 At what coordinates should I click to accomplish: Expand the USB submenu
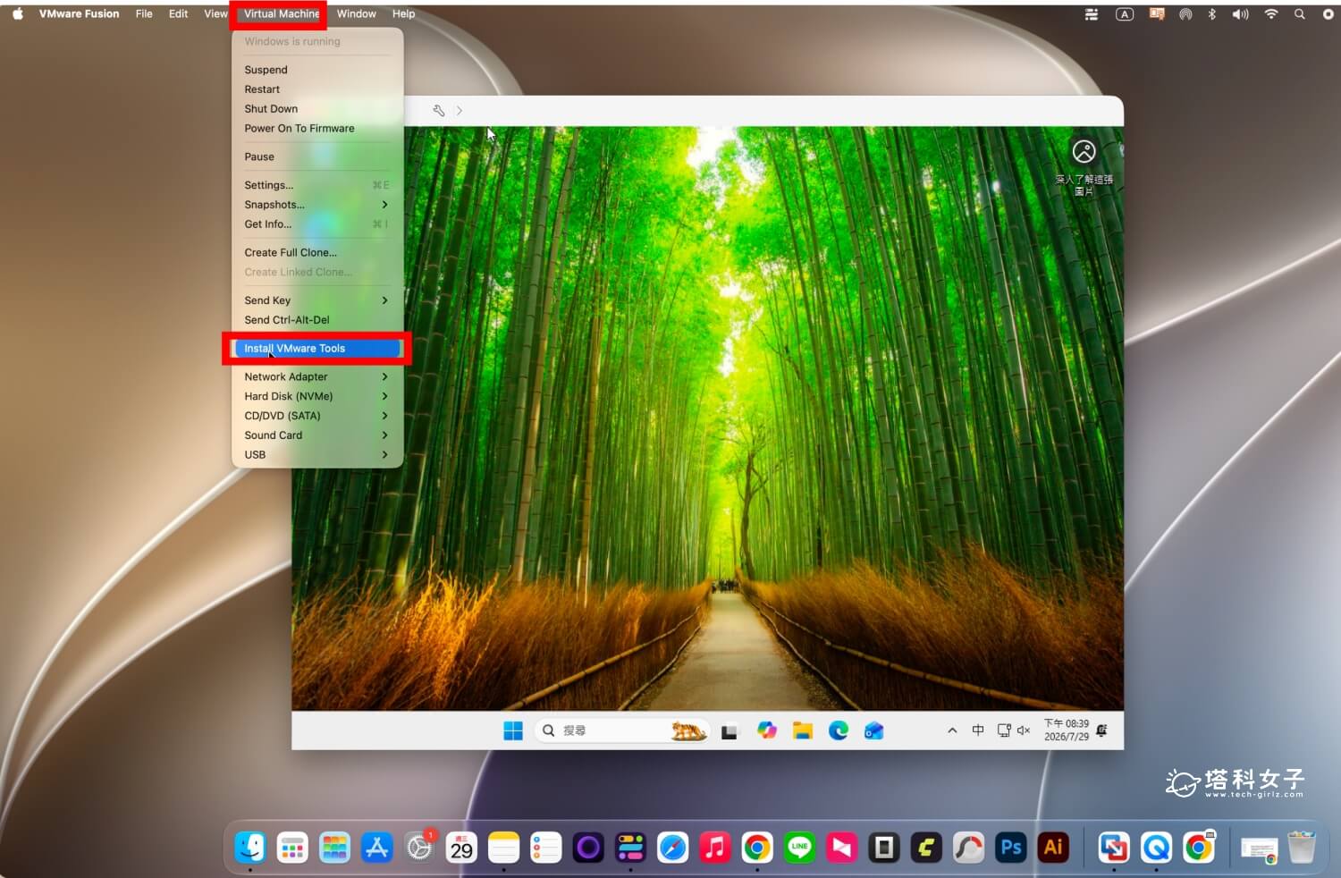tap(317, 455)
